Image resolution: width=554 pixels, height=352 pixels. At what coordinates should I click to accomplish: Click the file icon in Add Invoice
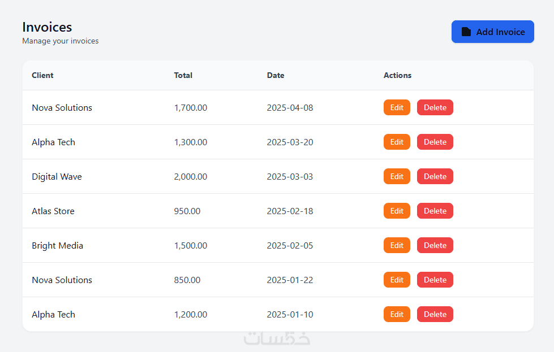point(466,32)
